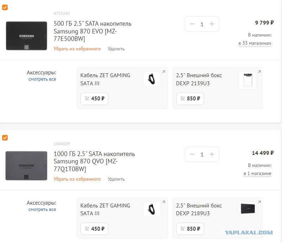Show the 33 stores availability list
282x243 pixels.
[x=255, y=43]
